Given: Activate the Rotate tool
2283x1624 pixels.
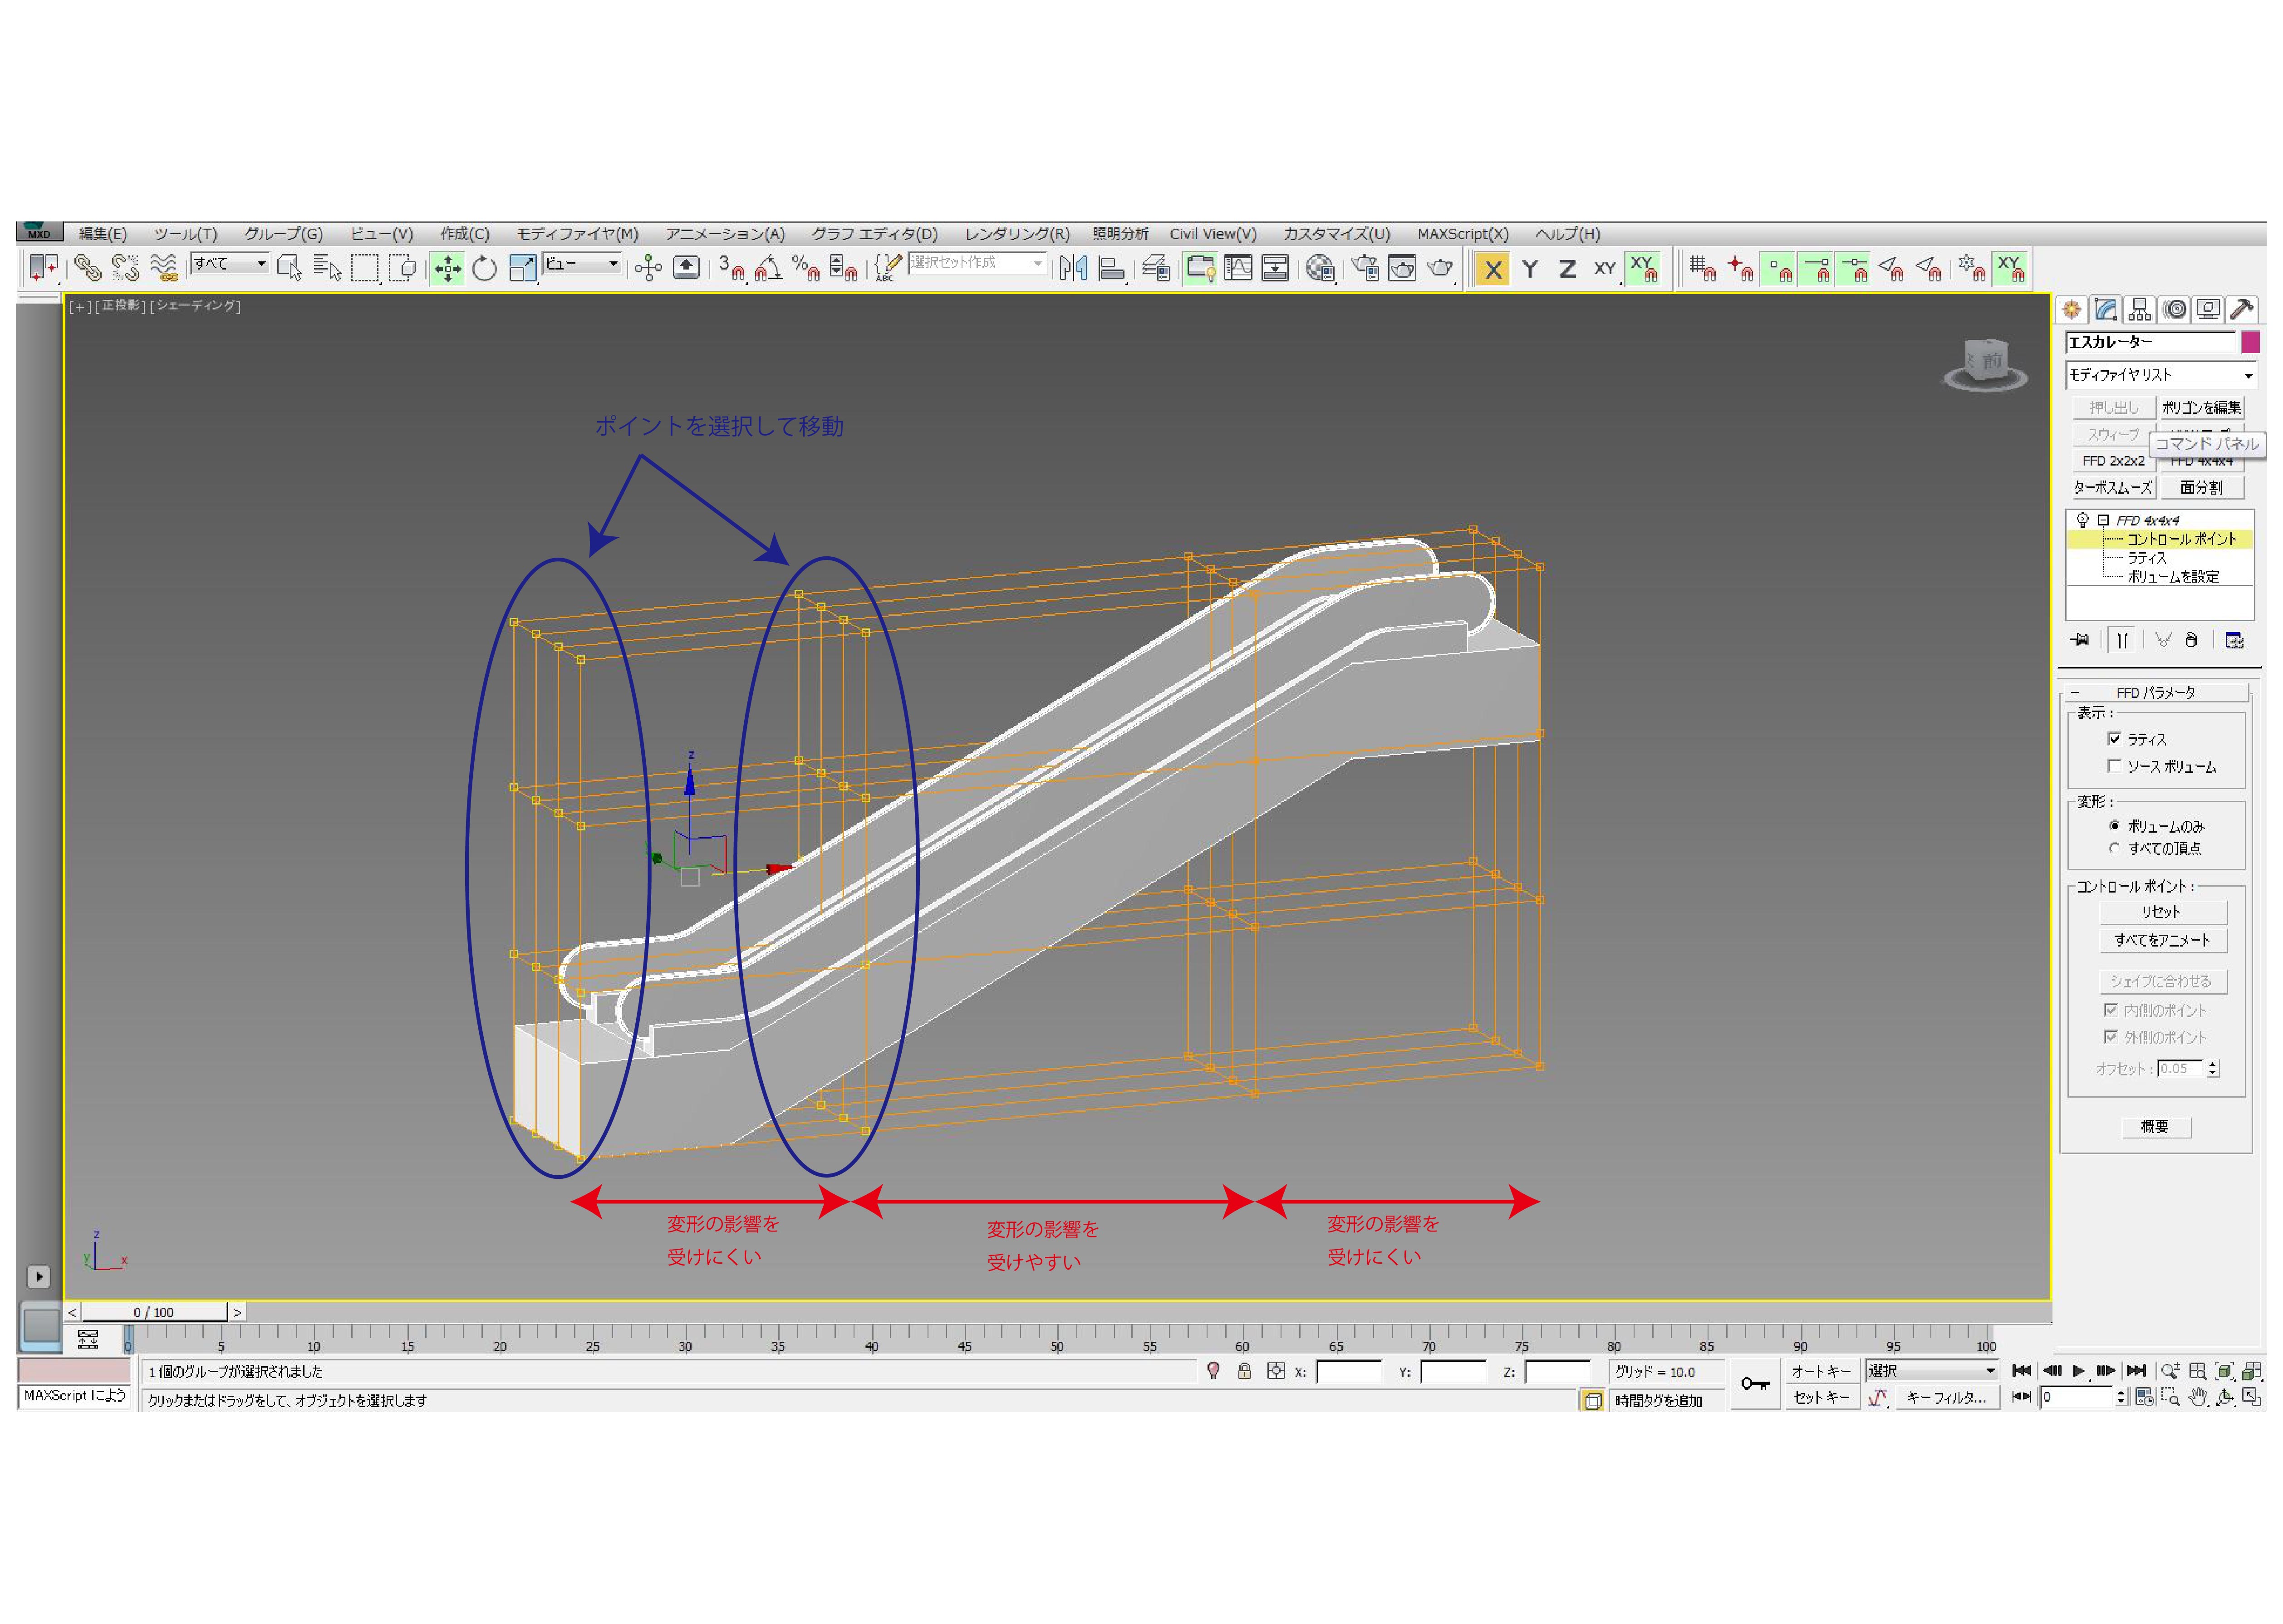Looking at the screenshot, I should point(485,268).
